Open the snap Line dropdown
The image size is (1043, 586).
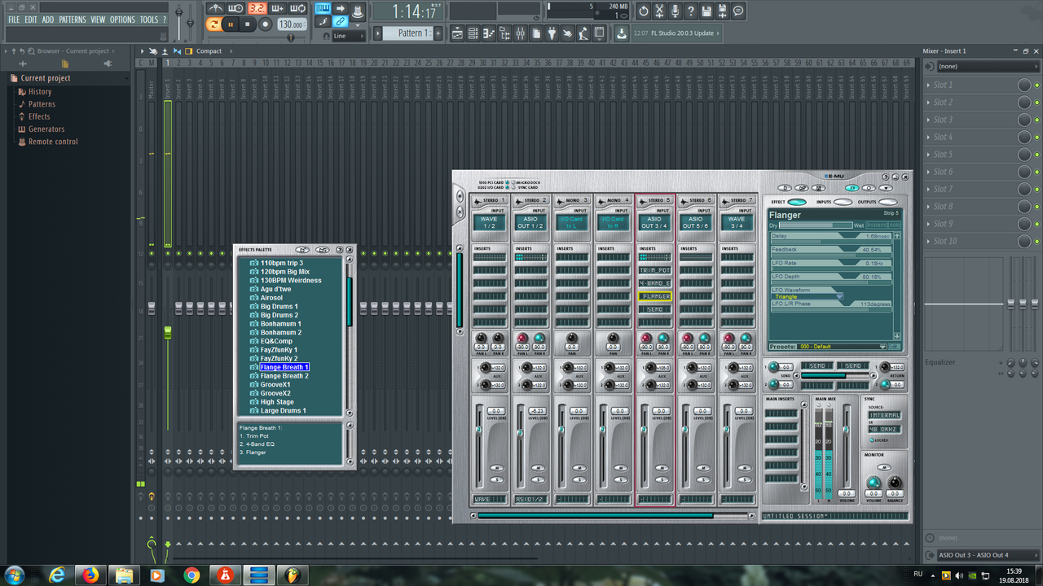coord(350,36)
